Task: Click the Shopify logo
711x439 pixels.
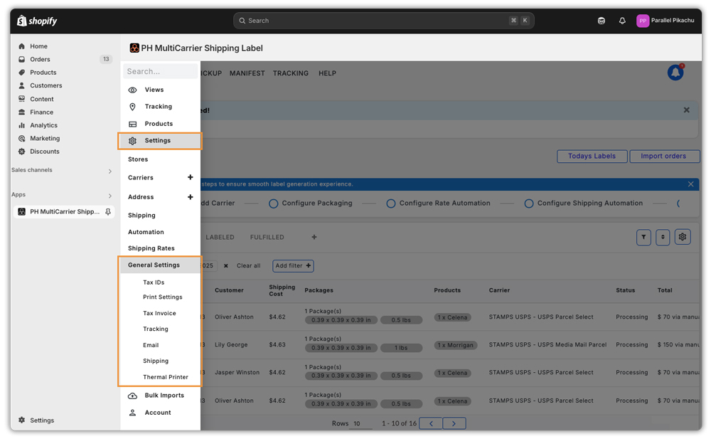Action: coord(37,21)
